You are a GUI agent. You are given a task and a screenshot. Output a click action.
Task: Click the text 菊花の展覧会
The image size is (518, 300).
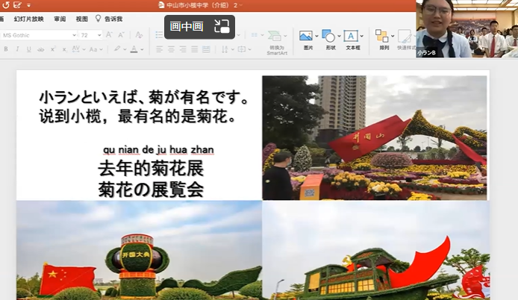(x=151, y=190)
